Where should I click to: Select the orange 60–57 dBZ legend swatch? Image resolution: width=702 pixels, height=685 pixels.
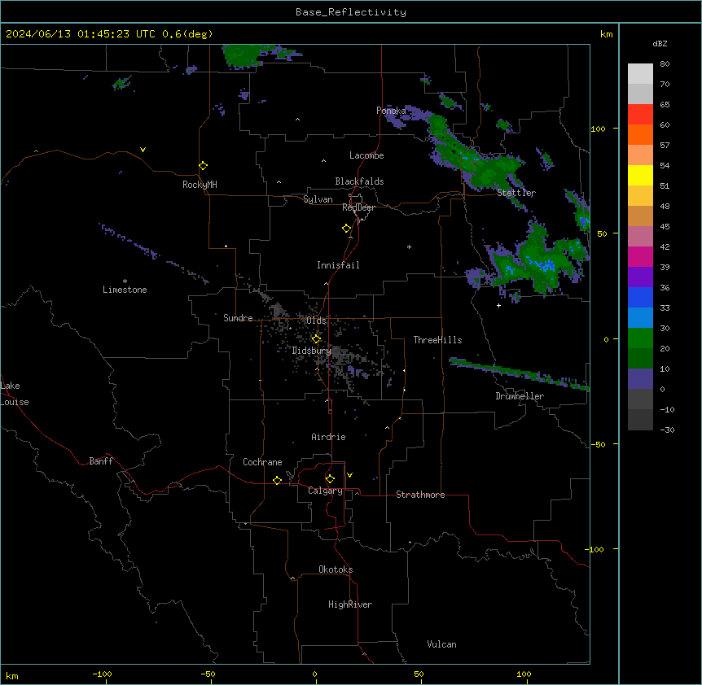tap(640, 134)
